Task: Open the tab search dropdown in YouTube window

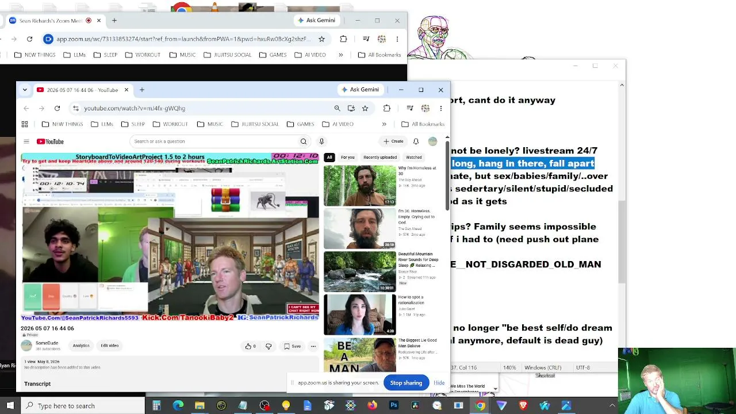Action: coord(25,90)
